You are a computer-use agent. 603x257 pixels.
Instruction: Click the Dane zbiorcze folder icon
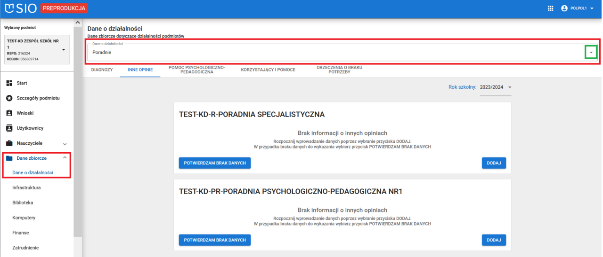click(9, 158)
